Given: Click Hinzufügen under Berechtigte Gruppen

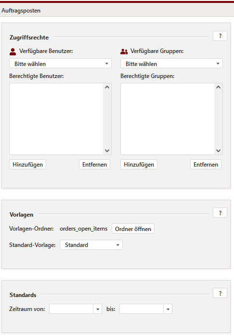Looking at the screenshot, I should click(139, 165).
